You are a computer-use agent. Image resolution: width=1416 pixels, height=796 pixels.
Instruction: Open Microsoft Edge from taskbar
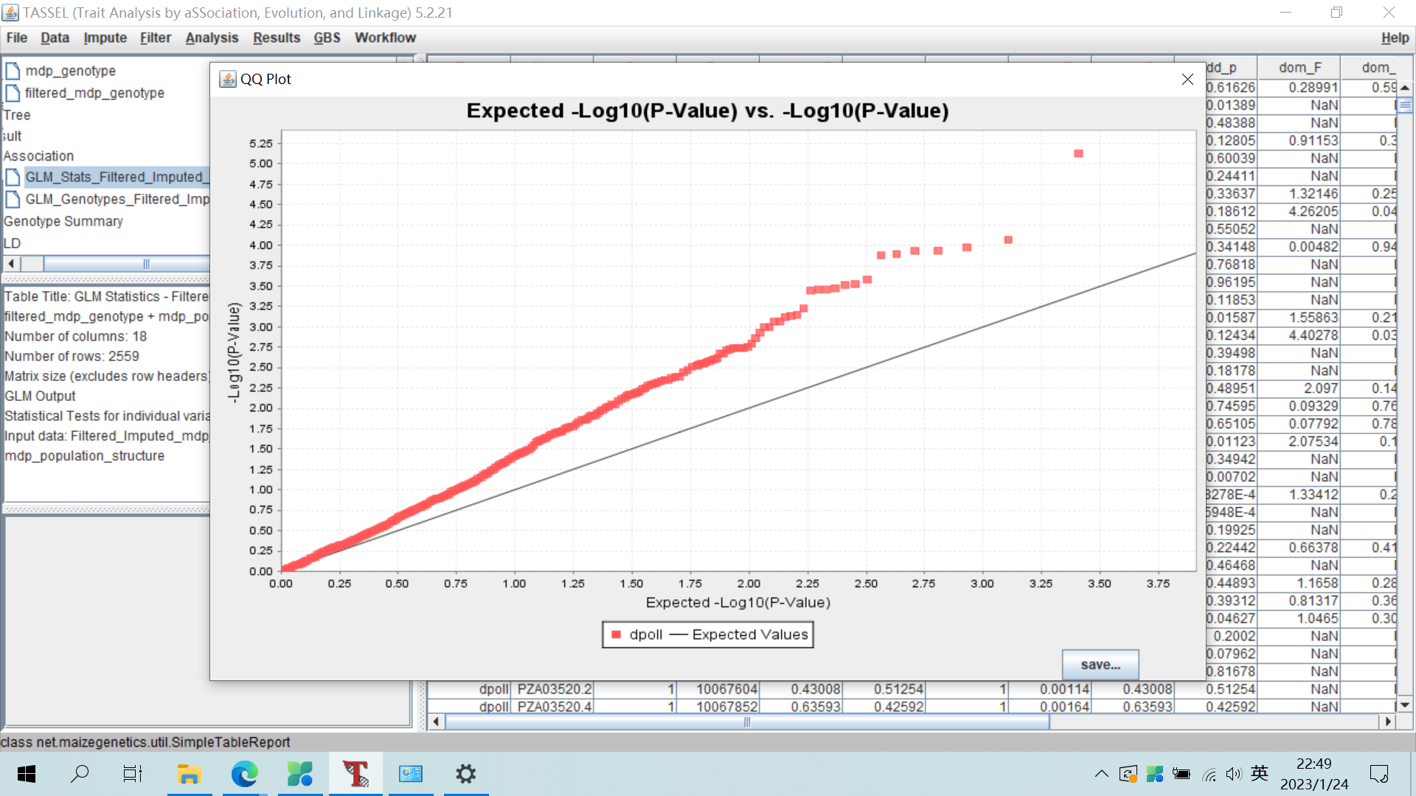coord(244,774)
